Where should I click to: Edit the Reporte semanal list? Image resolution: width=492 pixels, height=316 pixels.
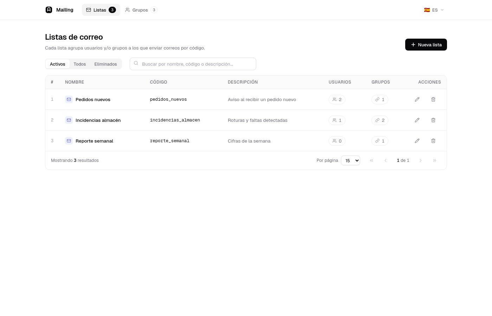point(417,141)
